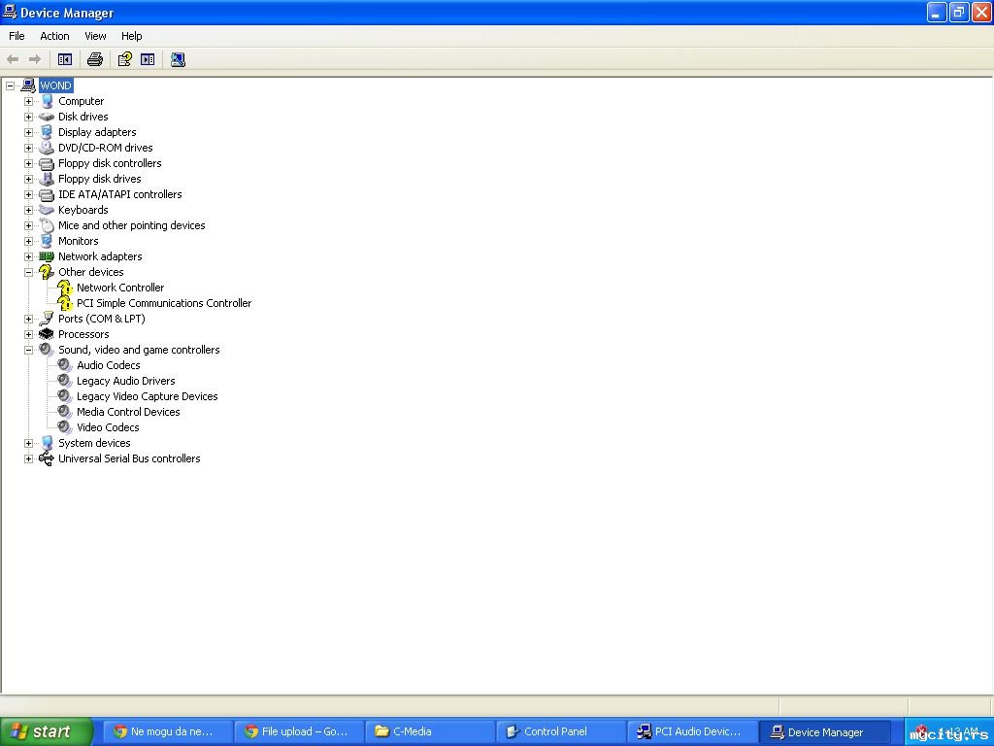
Task: Click the Forward arrow toolbar icon
Action: pyautogui.click(x=35, y=59)
